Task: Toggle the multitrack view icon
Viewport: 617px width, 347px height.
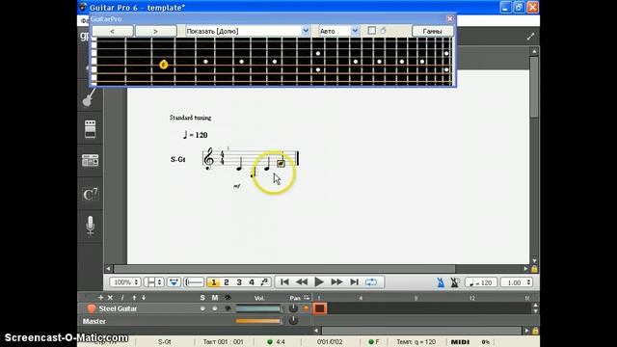Action: pyautogui.click(x=174, y=282)
